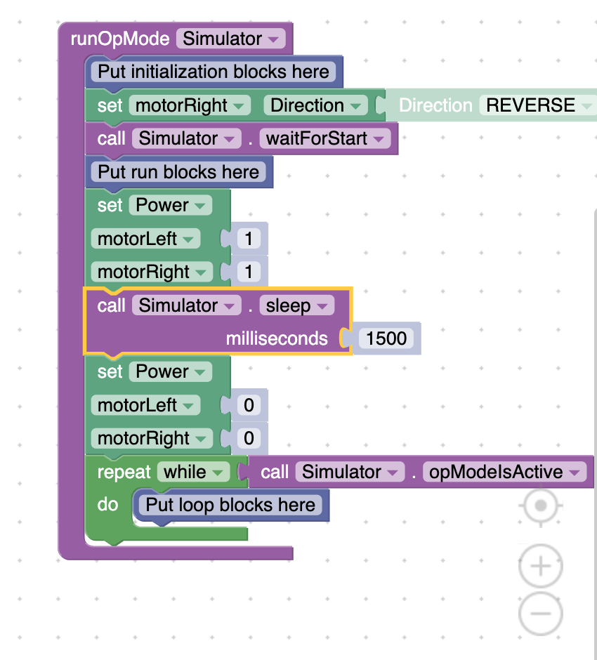The width and height of the screenshot is (597, 660).
Task: Expand the Direction property dropdown after motorRight
Action: [315, 105]
